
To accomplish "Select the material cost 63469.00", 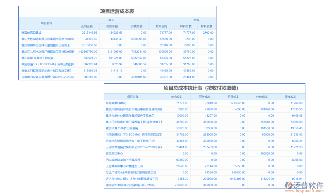I will point(182,160).
